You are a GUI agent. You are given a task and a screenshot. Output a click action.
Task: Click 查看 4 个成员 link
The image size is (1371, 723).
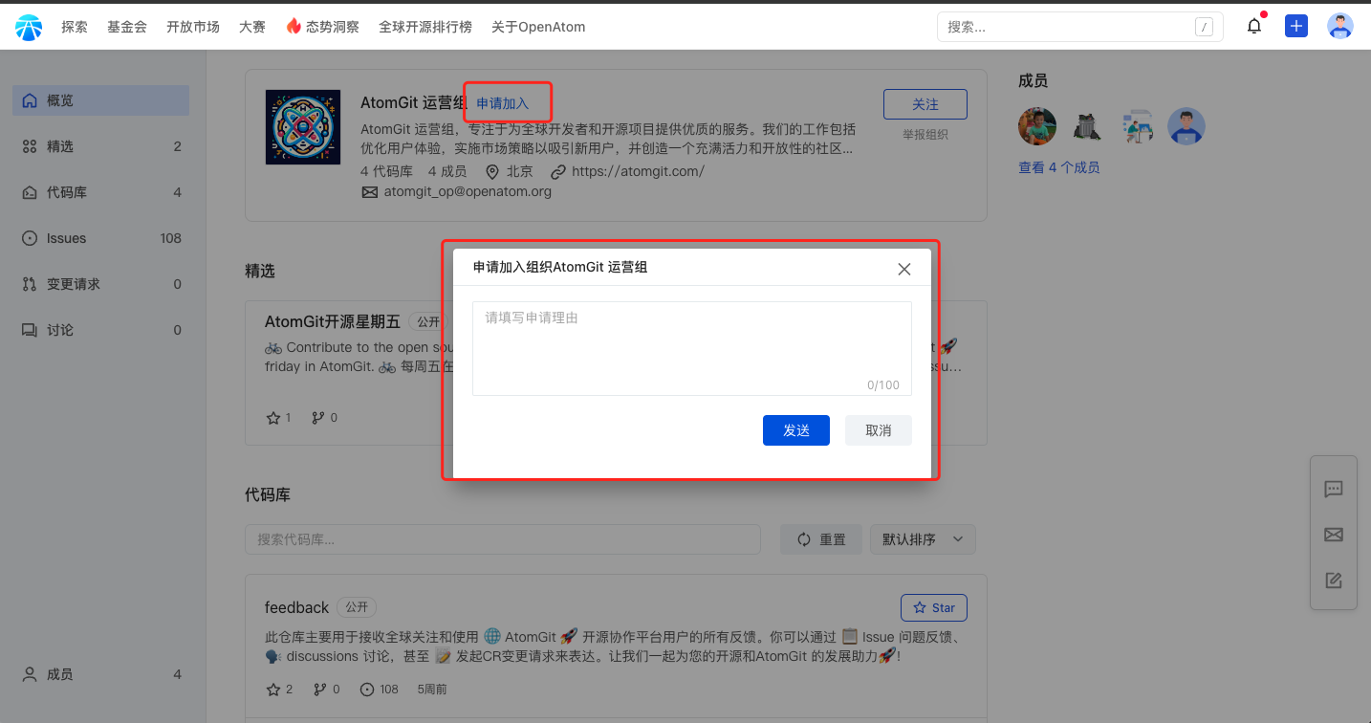coord(1059,167)
